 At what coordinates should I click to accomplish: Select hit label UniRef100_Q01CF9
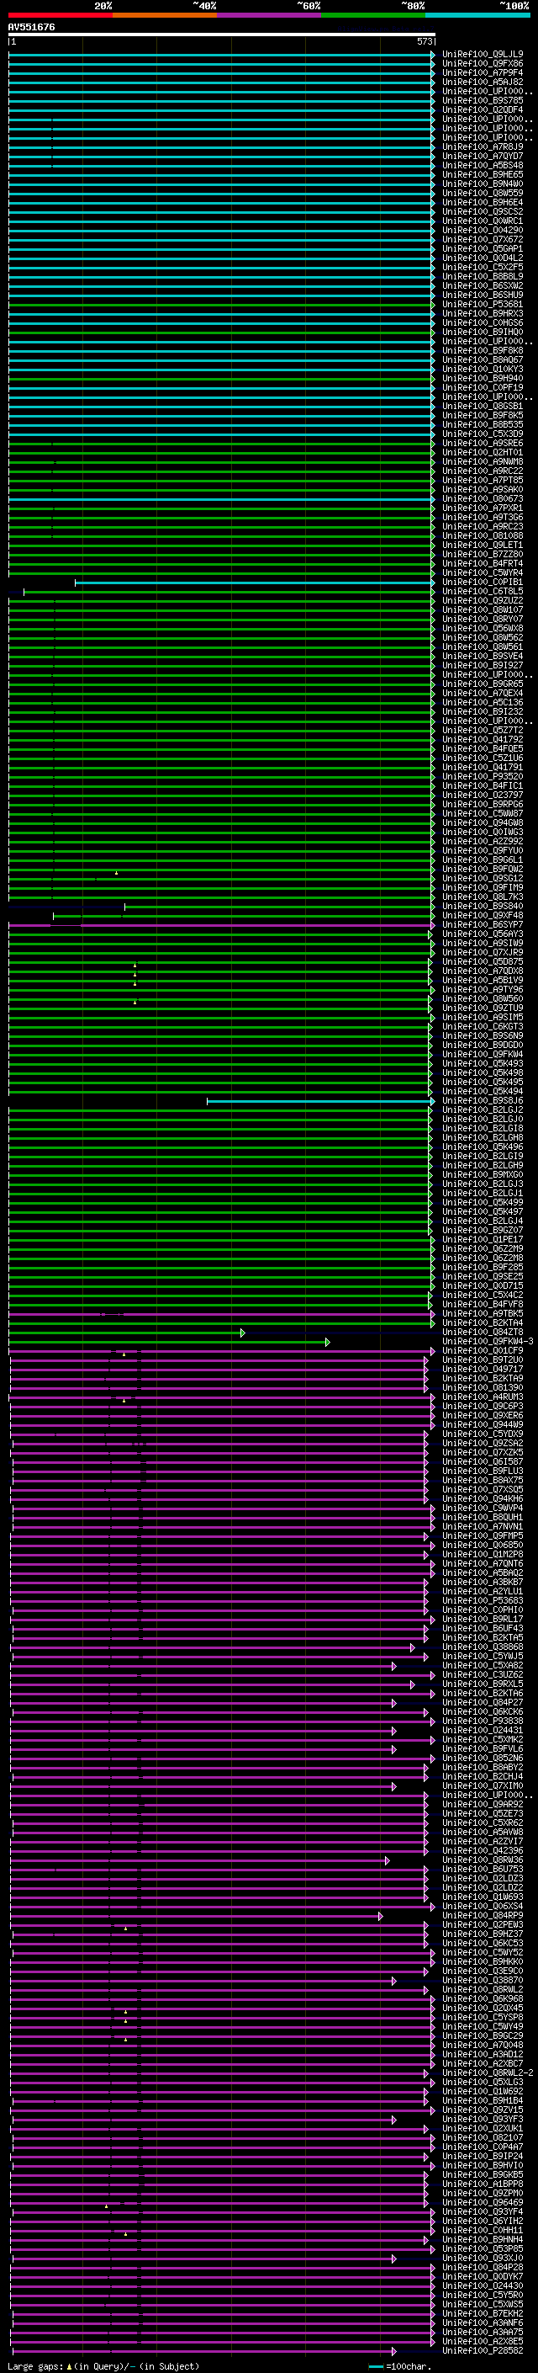483,1350
